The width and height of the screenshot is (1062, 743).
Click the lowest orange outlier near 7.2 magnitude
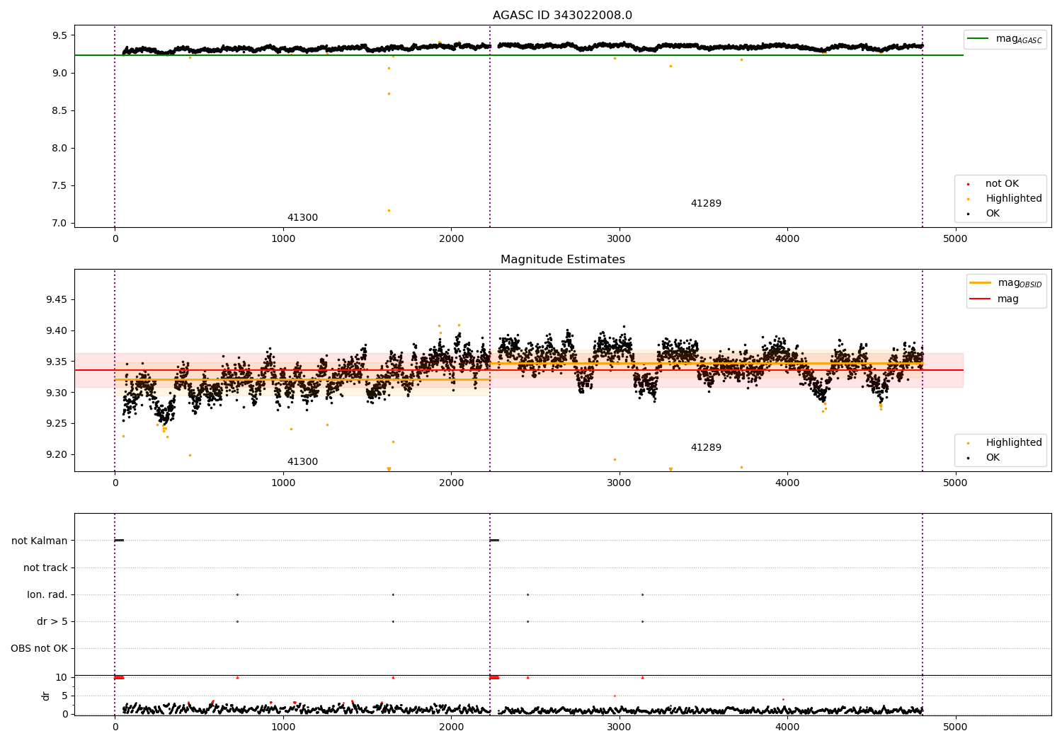pyautogui.click(x=389, y=210)
